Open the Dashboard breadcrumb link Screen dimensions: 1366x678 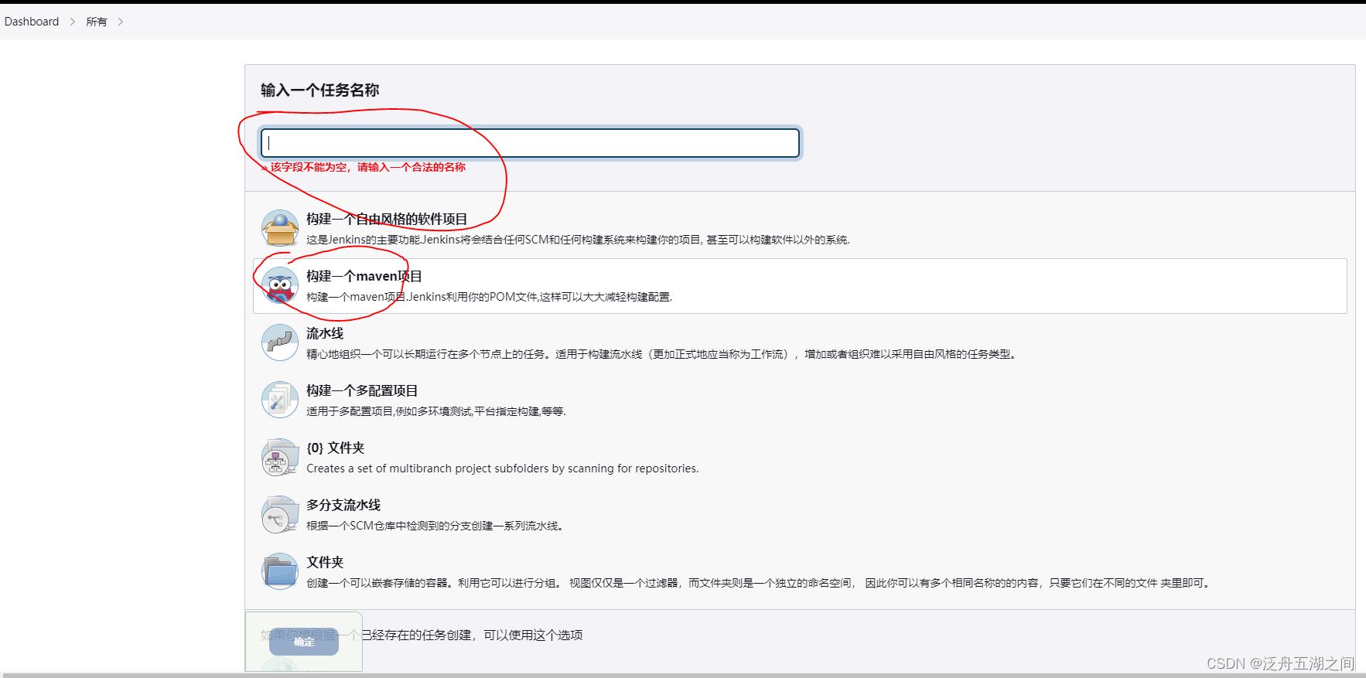click(32, 22)
